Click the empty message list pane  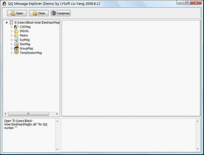pos(131,68)
